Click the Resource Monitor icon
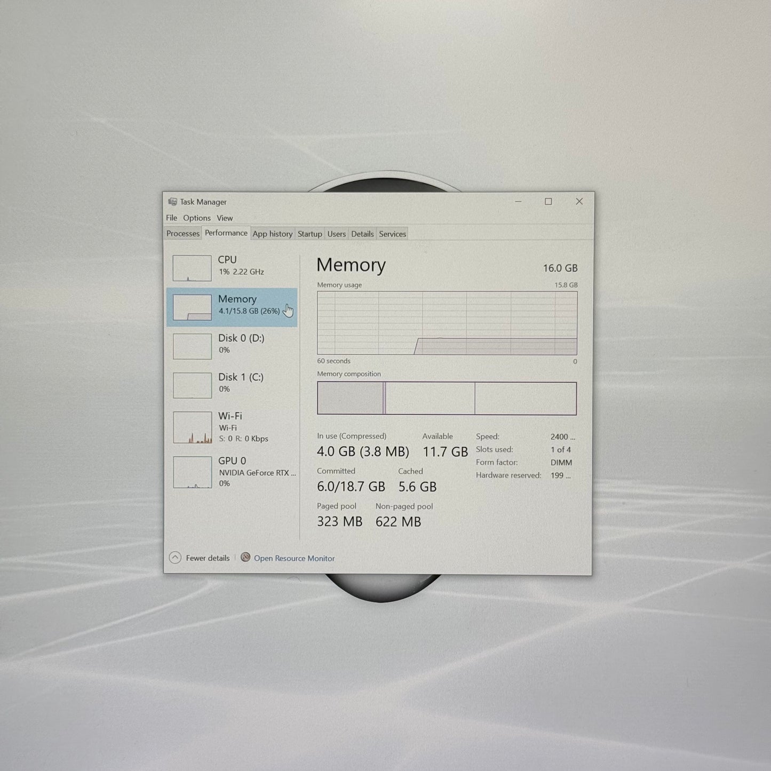 [245, 558]
